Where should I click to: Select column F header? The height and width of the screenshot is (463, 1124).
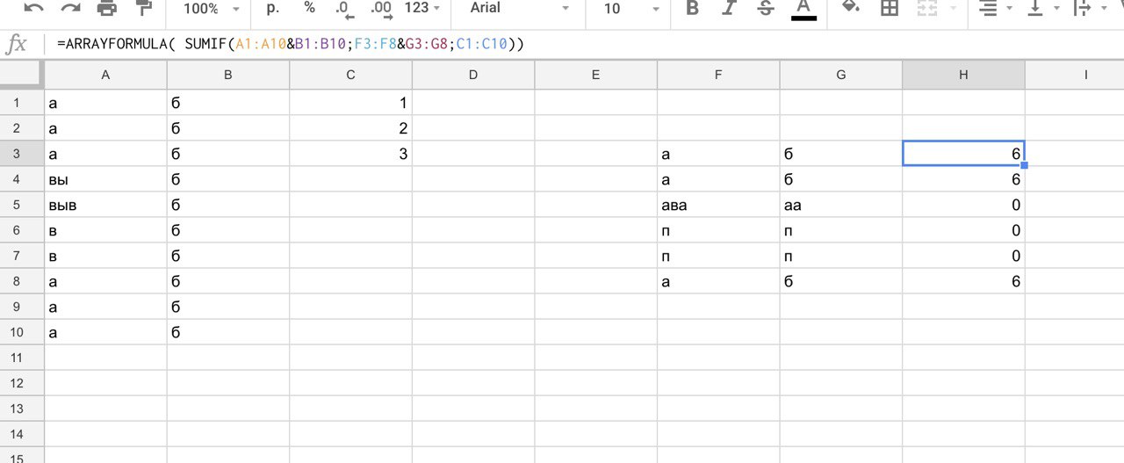pyautogui.click(x=718, y=76)
